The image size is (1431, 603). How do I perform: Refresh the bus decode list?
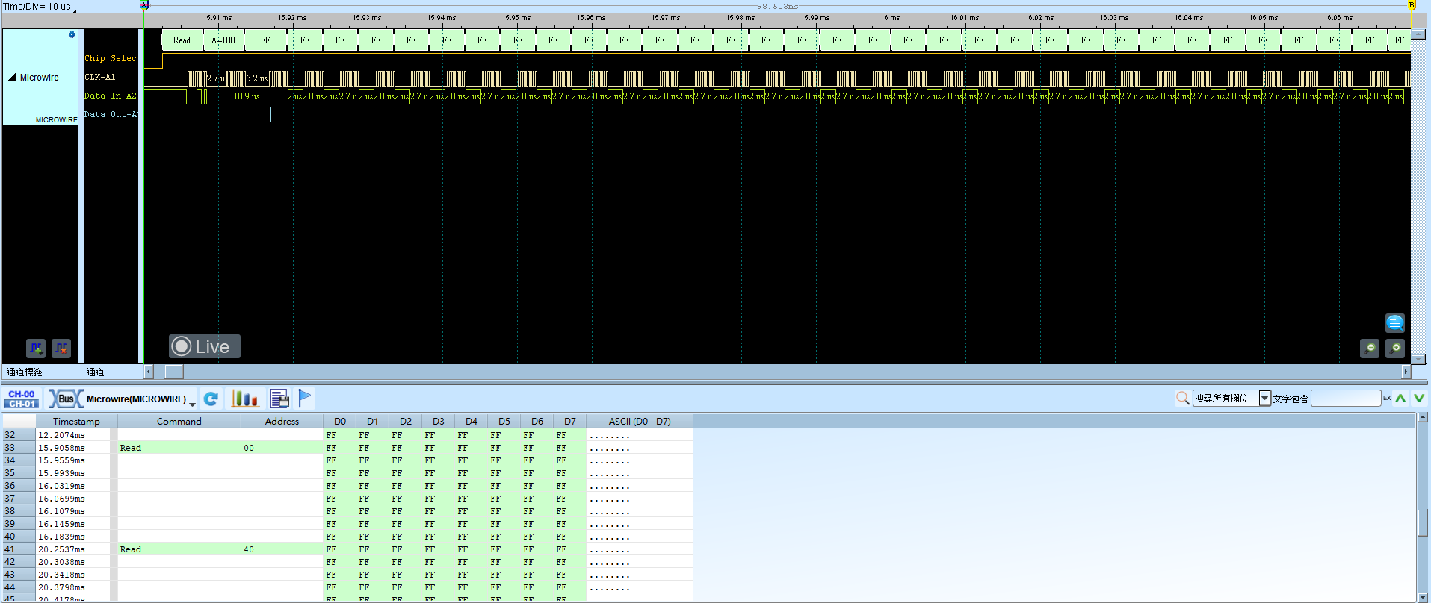click(211, 399)
